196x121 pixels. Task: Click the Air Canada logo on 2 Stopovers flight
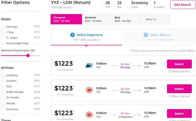coord(89,114)
